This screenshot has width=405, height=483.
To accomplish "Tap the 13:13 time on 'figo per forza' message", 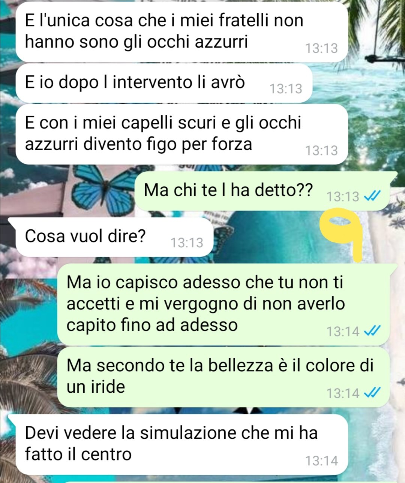I will [x=321, y=151].
